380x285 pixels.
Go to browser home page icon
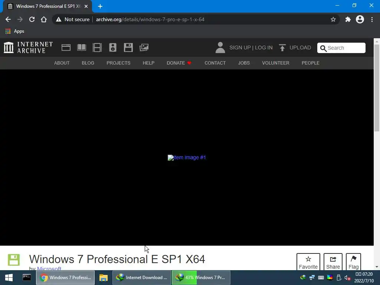(x=44, y=19)
